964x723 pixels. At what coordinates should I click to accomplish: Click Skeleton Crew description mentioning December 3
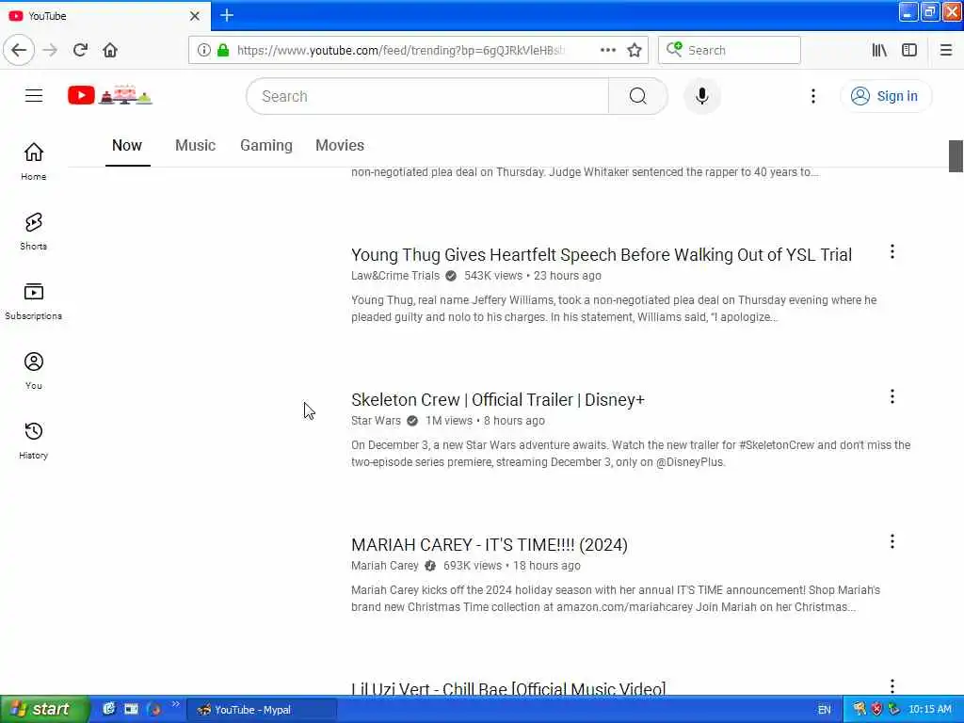tap(631, 453)
